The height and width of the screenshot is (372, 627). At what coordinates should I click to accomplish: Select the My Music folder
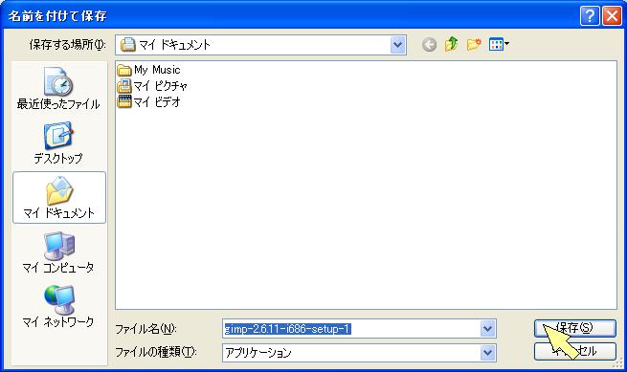coord(148,70)
